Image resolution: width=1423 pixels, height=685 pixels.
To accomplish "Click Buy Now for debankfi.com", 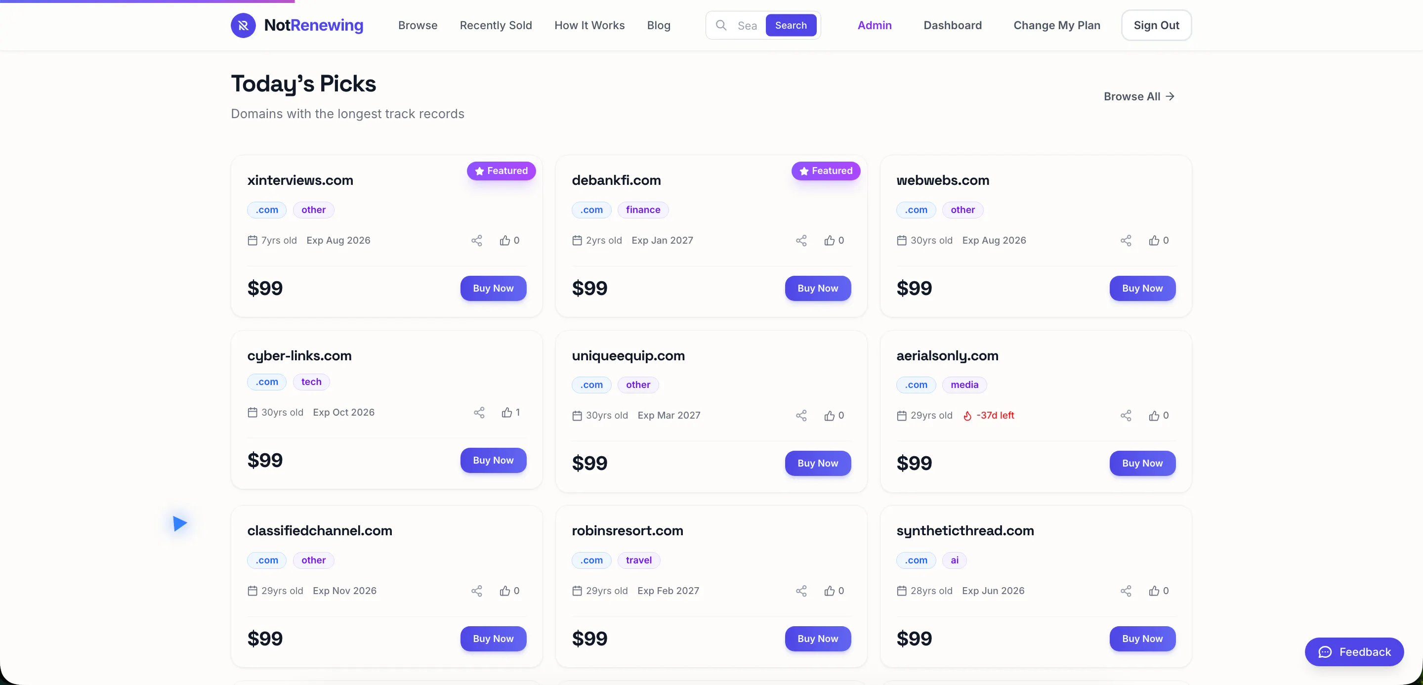I will coord(818,288).
